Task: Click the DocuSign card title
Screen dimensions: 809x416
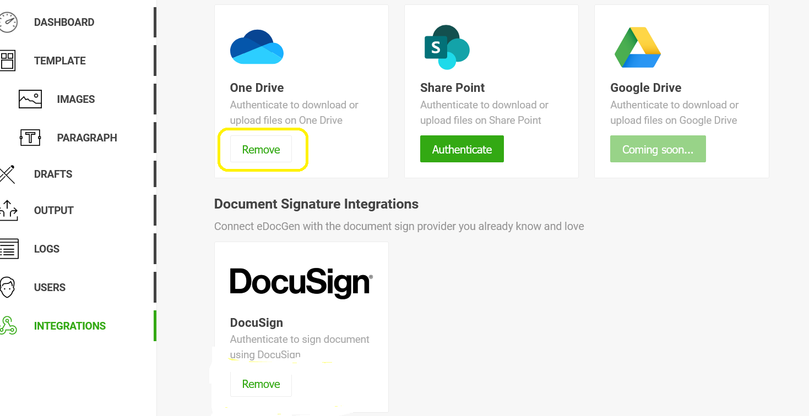Action: [257, 322]
